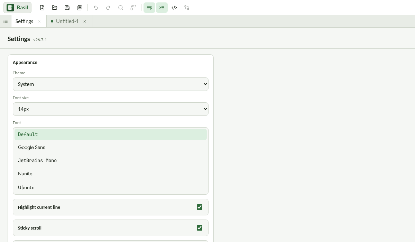Click the Basil app logo button
Image resolution: width=415 pixels, height=242 pixels.
17,8
